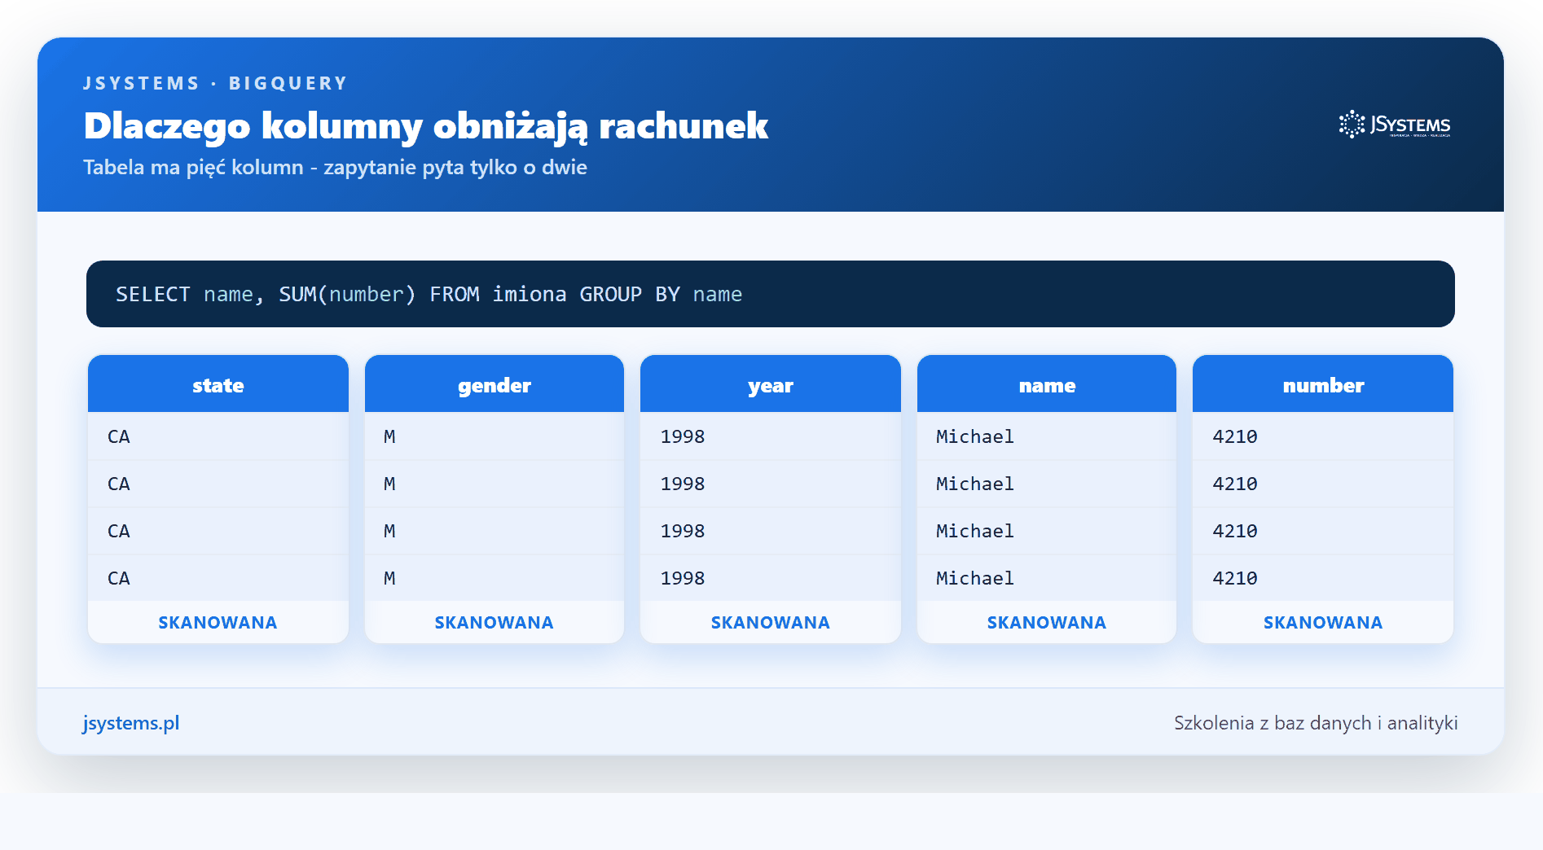Screen dimensions: 1543x850
Task: Select the gender column header
Action: click(x=495, y=384)
